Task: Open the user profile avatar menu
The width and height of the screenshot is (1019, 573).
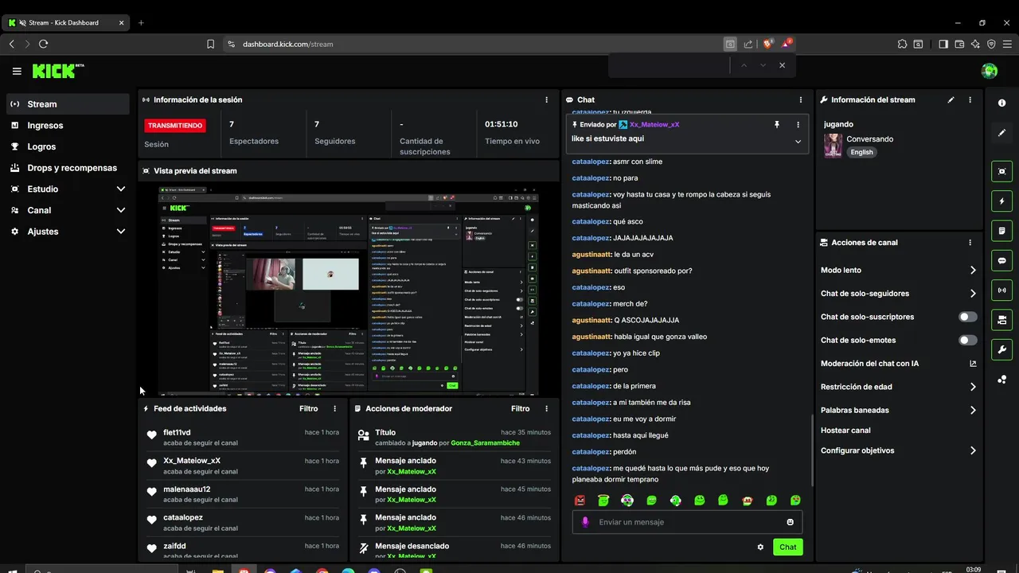Action: [990, 72]
